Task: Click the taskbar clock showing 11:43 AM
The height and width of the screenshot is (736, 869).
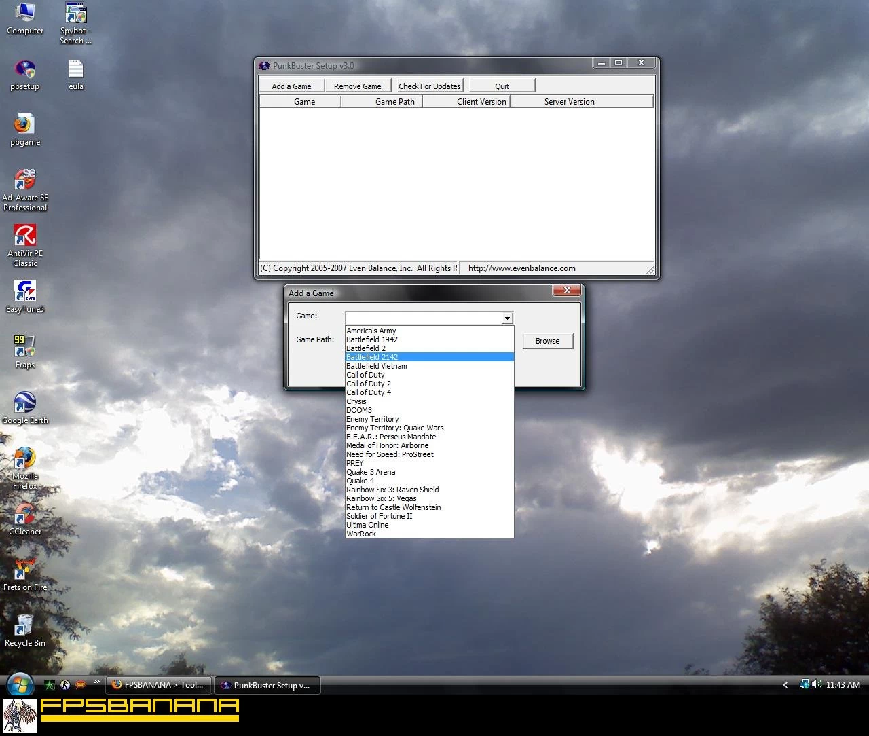Action: tap(843, 685)
